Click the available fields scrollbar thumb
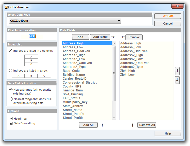This screenshot has height=146, width=190. [x=114, y=73]
